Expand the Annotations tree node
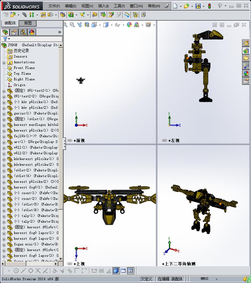Screen dimensions: 251x283 point(4,63)
